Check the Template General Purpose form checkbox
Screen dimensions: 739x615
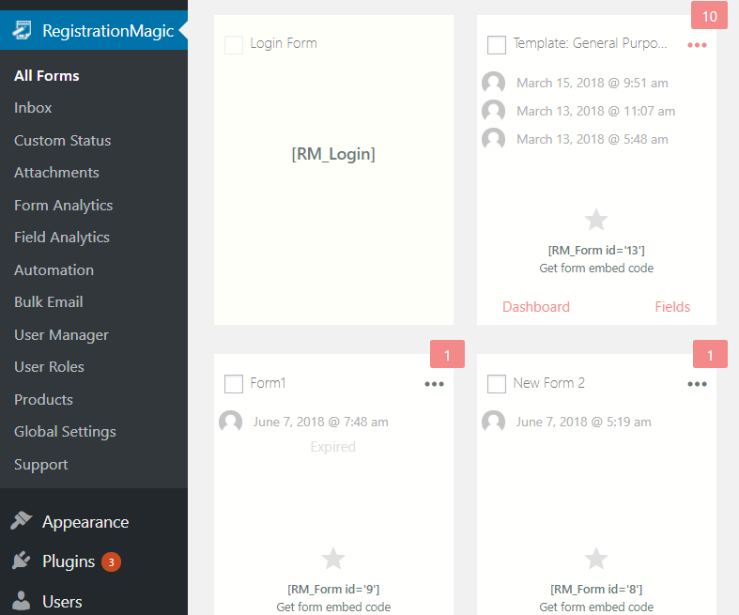(x=497, y=45)
